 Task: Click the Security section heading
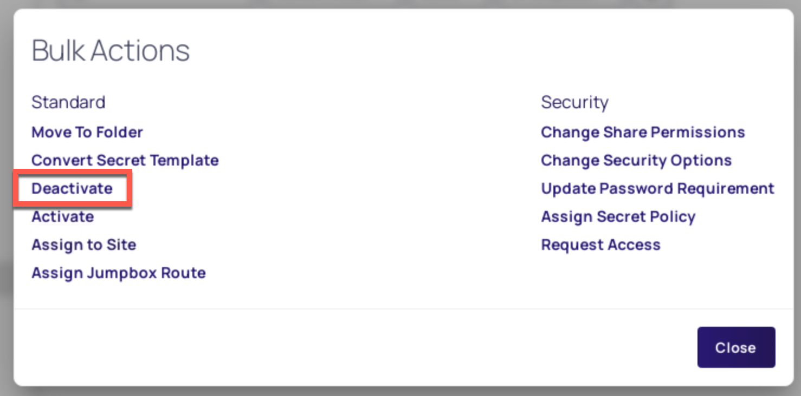pos(574,102)
